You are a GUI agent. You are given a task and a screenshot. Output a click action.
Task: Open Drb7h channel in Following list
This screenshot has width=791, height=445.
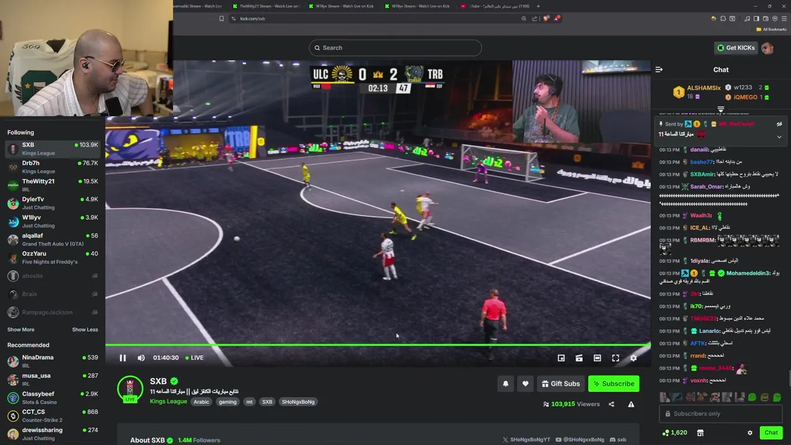(x=53, y=167)
